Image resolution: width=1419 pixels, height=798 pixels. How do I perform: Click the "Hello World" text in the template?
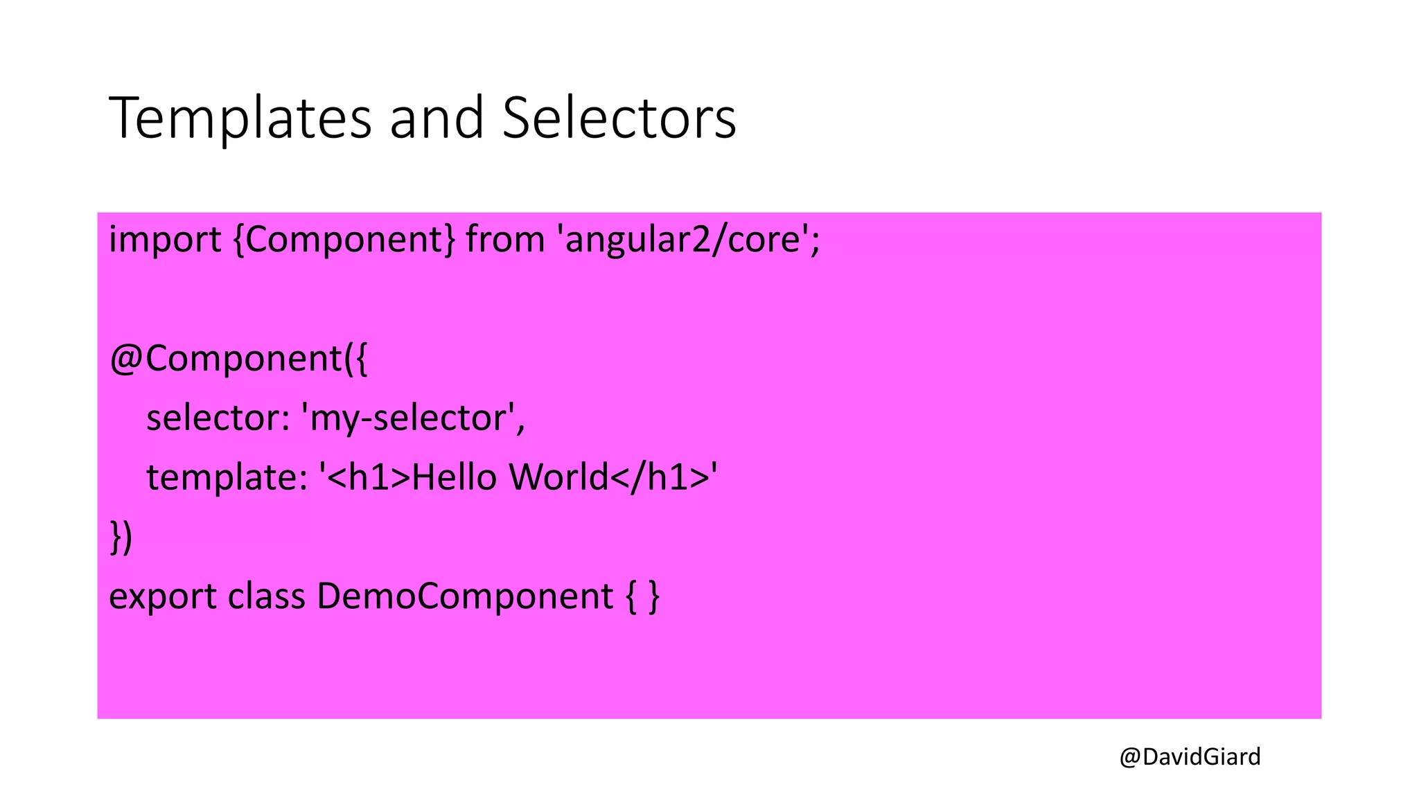tap(510, 477)
